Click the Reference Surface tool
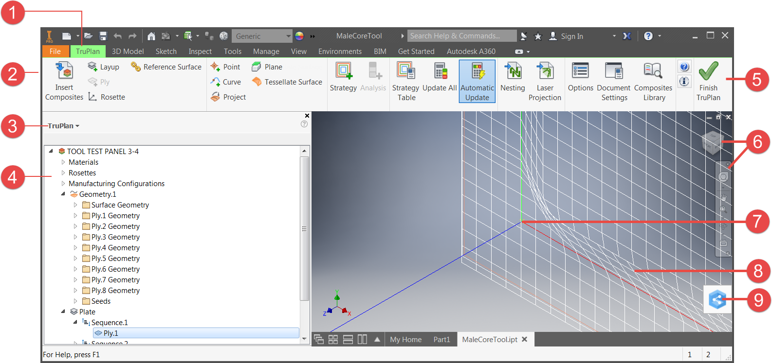The width and height of the screenshot is (772, 363). click(x=166, y=67)
